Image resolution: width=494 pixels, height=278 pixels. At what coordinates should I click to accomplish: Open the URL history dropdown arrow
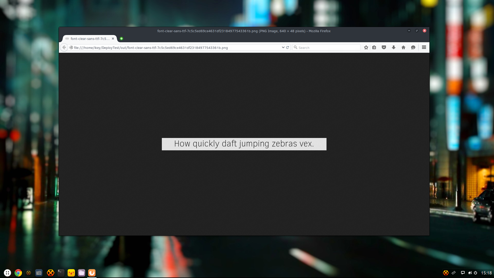pos(283,48)
